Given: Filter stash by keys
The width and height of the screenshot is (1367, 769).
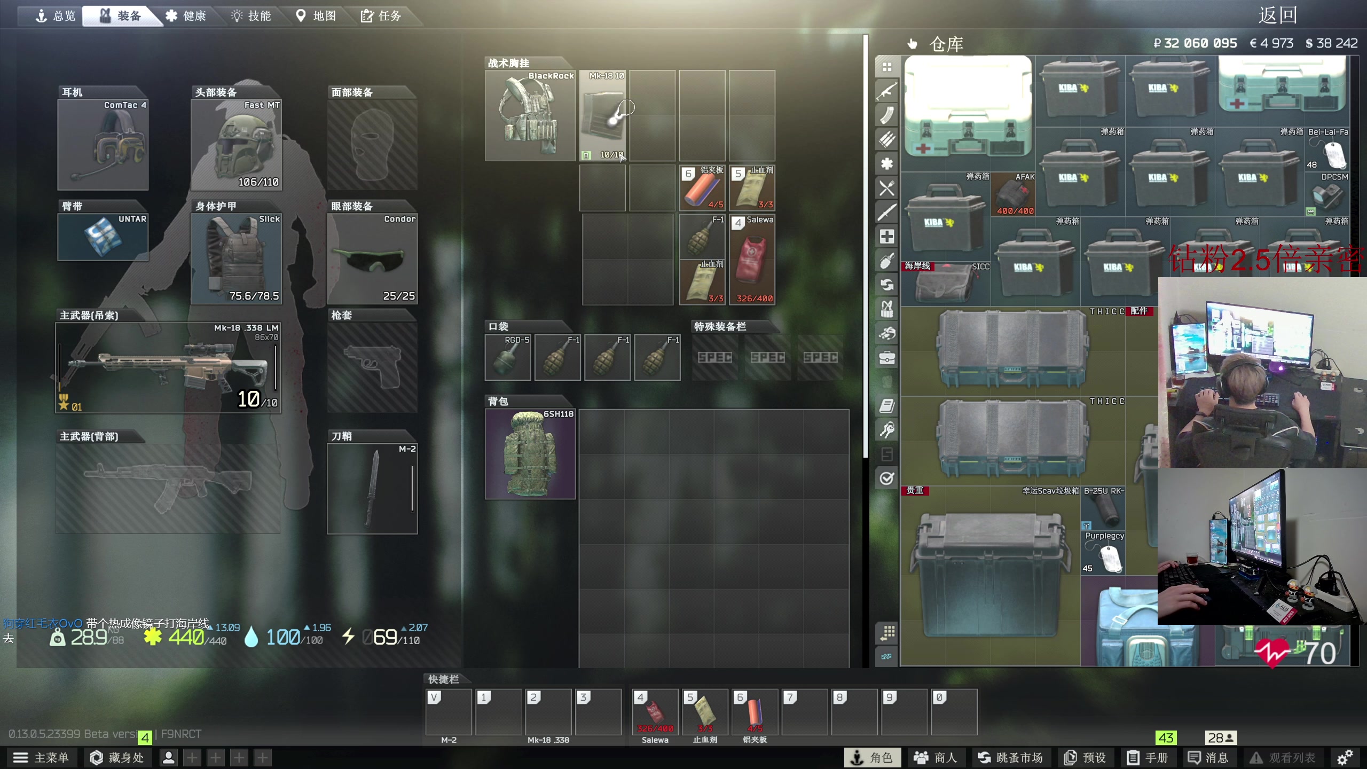Looking at the screenshot, I should tap(887, 430).
